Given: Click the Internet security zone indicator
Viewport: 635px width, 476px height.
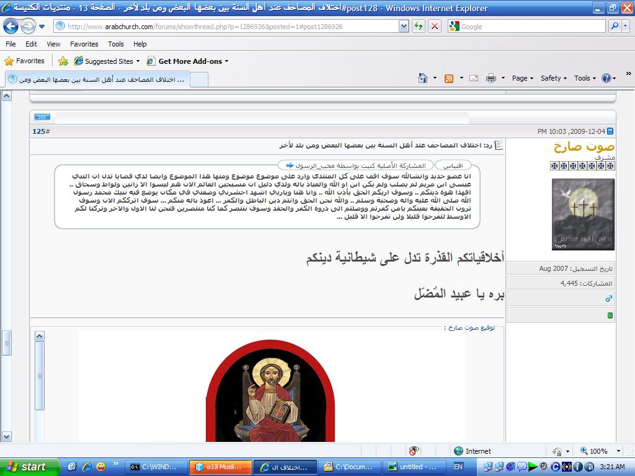Looking at the screenshot, I should (473, 451).
